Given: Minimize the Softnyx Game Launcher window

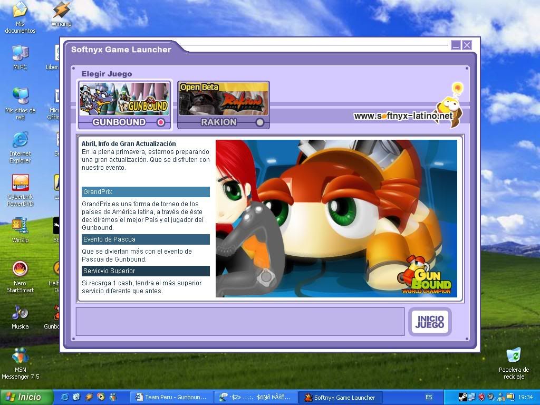Looking at the screenshot, I should click(456, 45).
